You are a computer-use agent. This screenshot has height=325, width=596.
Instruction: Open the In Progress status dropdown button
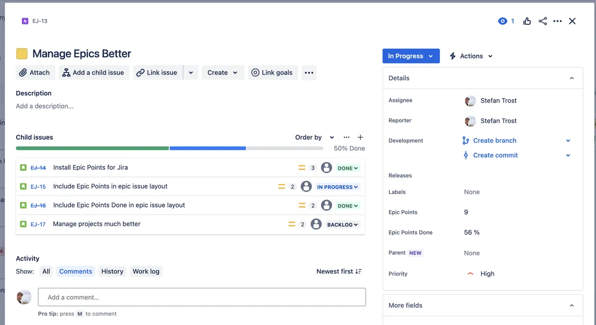(411, 56)
